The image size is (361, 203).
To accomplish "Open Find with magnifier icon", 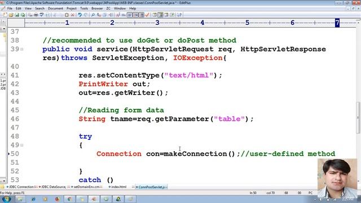I will pyautogui.click(x=93, y=15).
